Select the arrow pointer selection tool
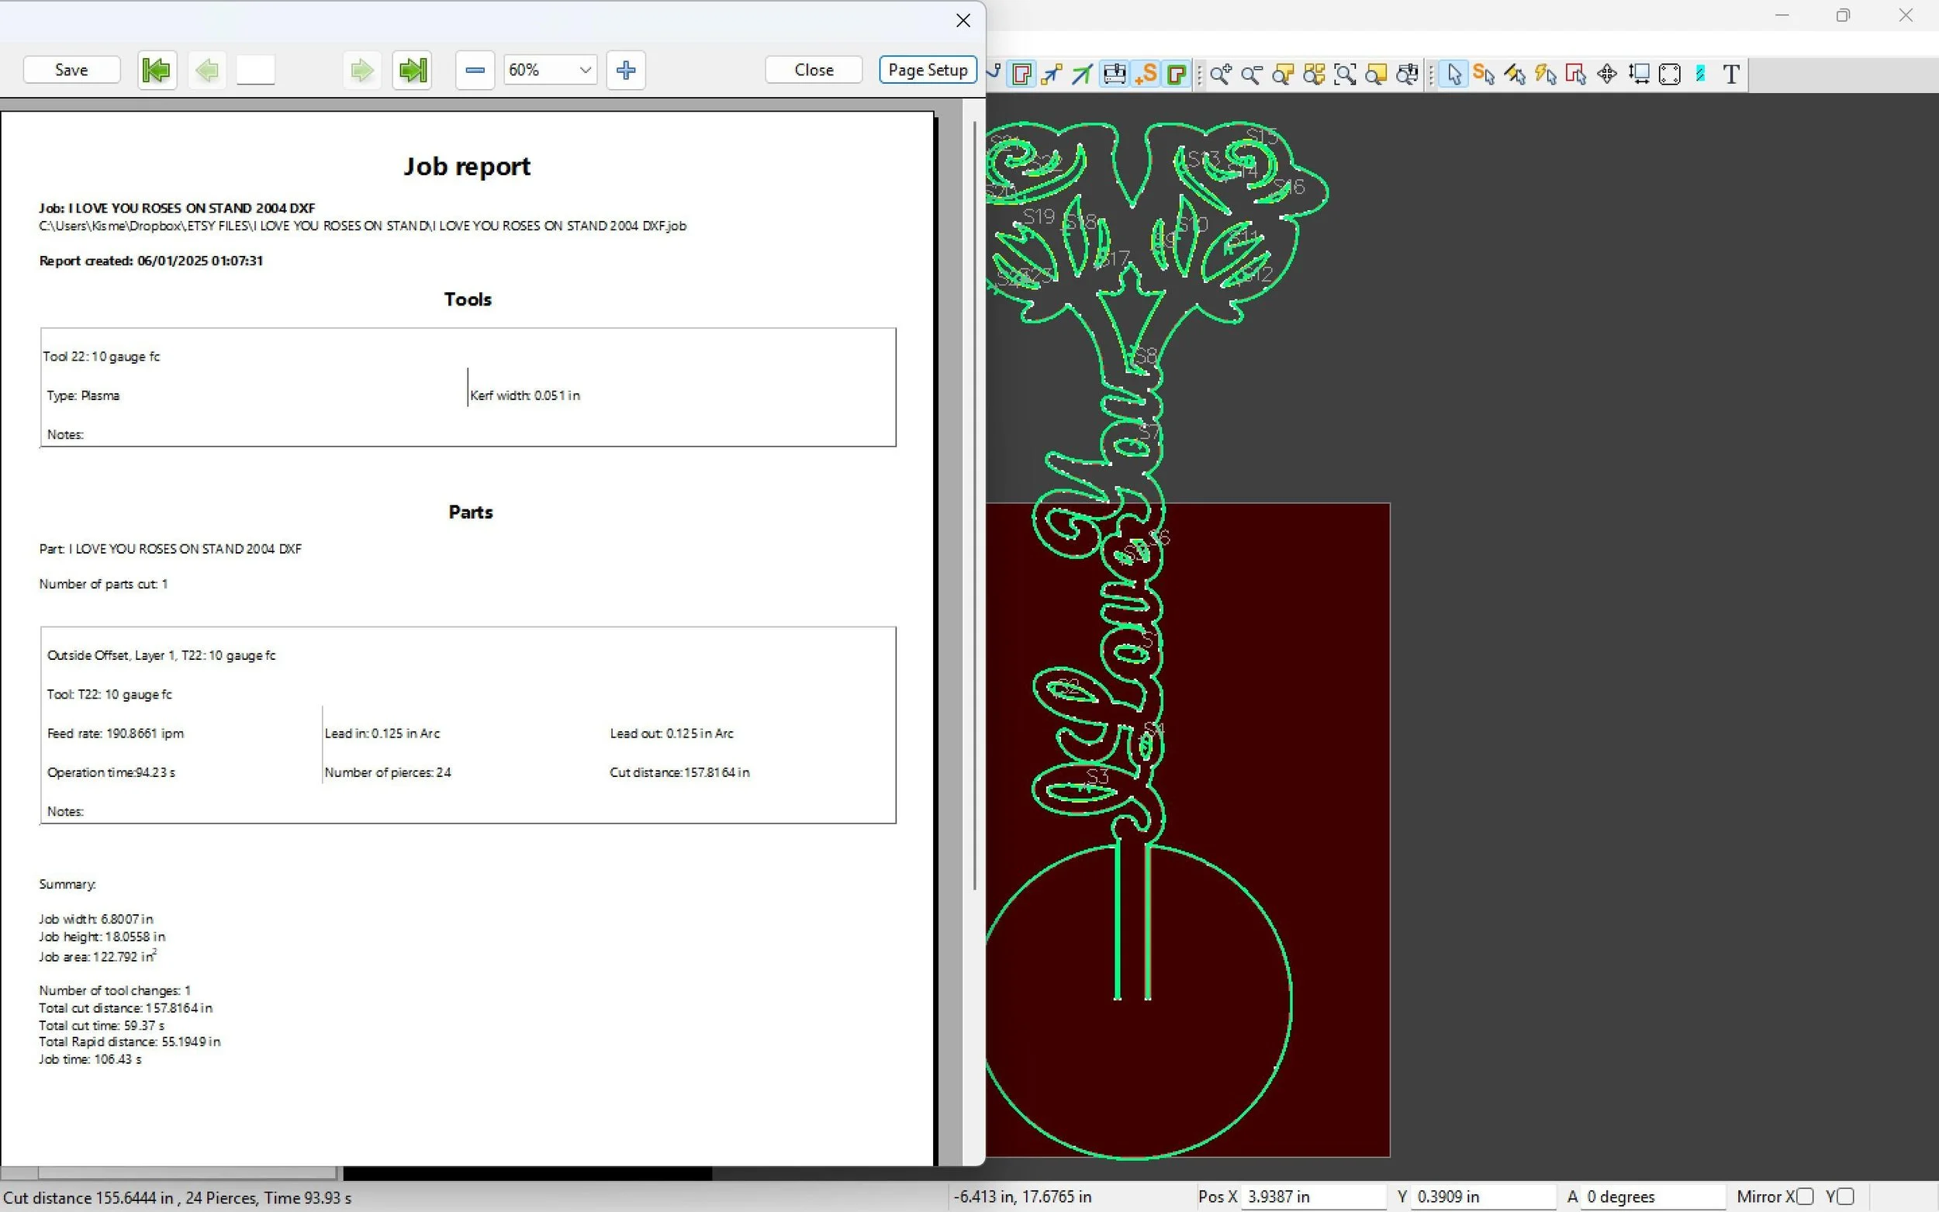The height and width of the screenshot is (1212, 1939). point(1454,74)
